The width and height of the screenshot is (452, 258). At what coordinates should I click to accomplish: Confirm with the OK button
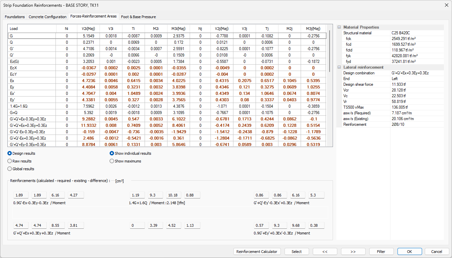pos(409,252)
